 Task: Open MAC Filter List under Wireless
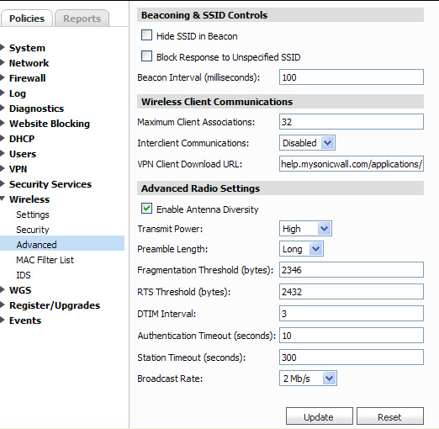point(45,260)
